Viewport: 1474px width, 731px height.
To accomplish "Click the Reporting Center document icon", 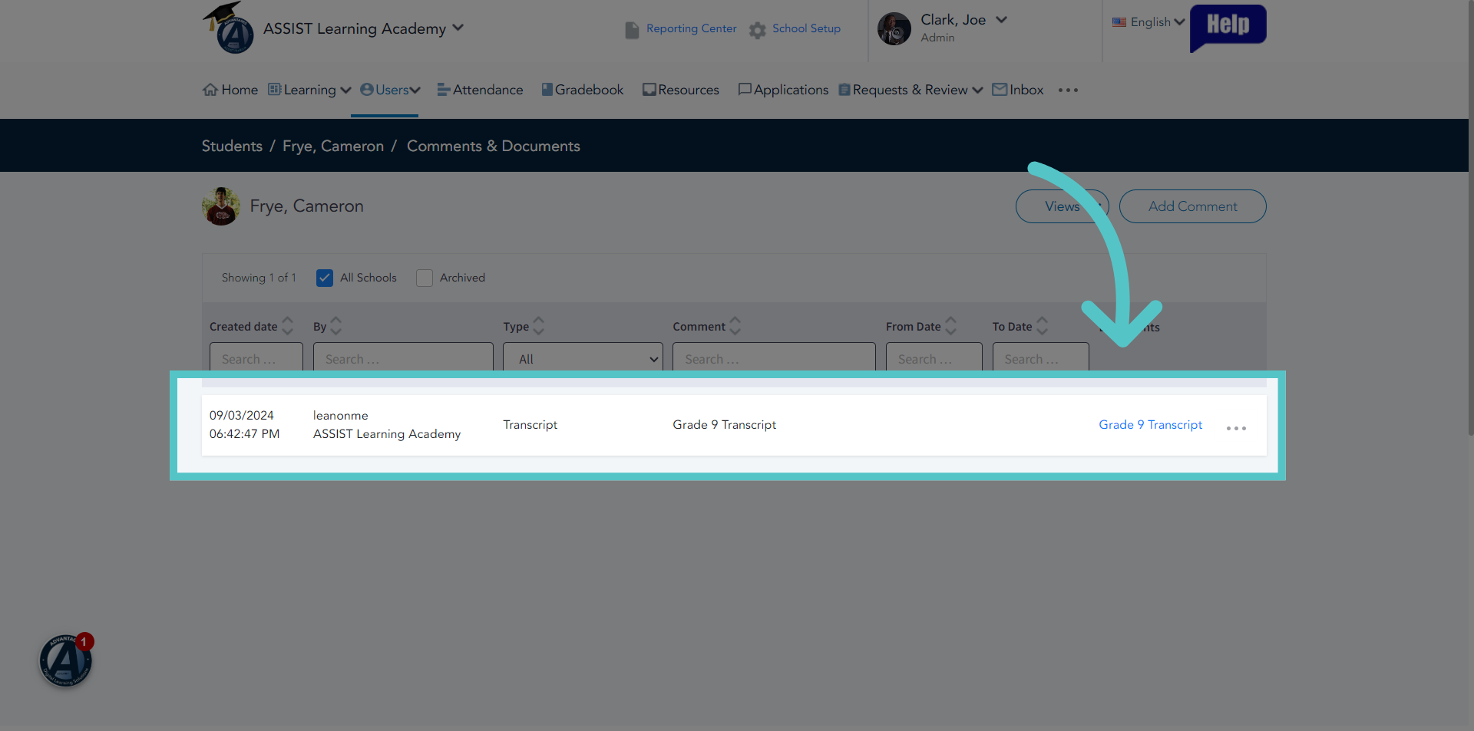I will pos(632,30).
